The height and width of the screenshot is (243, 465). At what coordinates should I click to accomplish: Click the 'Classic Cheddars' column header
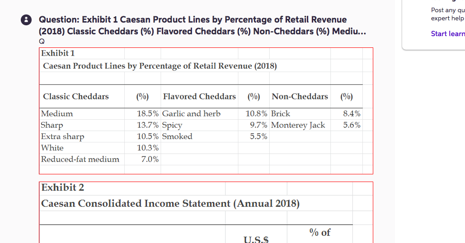[76, 97]
